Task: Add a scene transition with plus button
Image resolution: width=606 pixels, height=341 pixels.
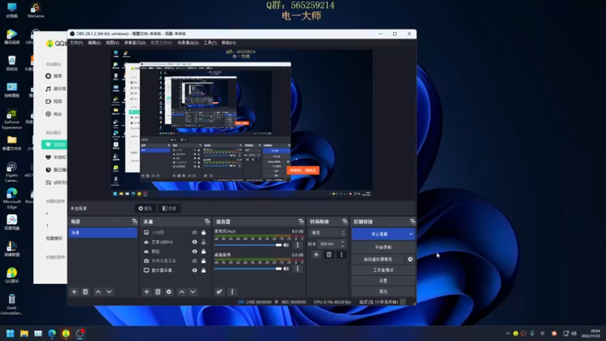Action: [316, 255]
